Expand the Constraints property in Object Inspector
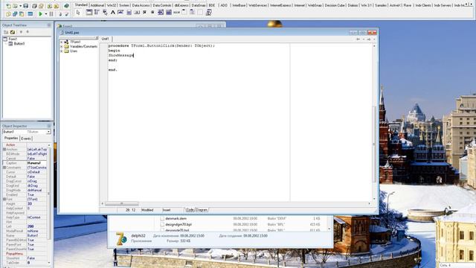This screenshot has width=476, height=268. tap(4, 167)
